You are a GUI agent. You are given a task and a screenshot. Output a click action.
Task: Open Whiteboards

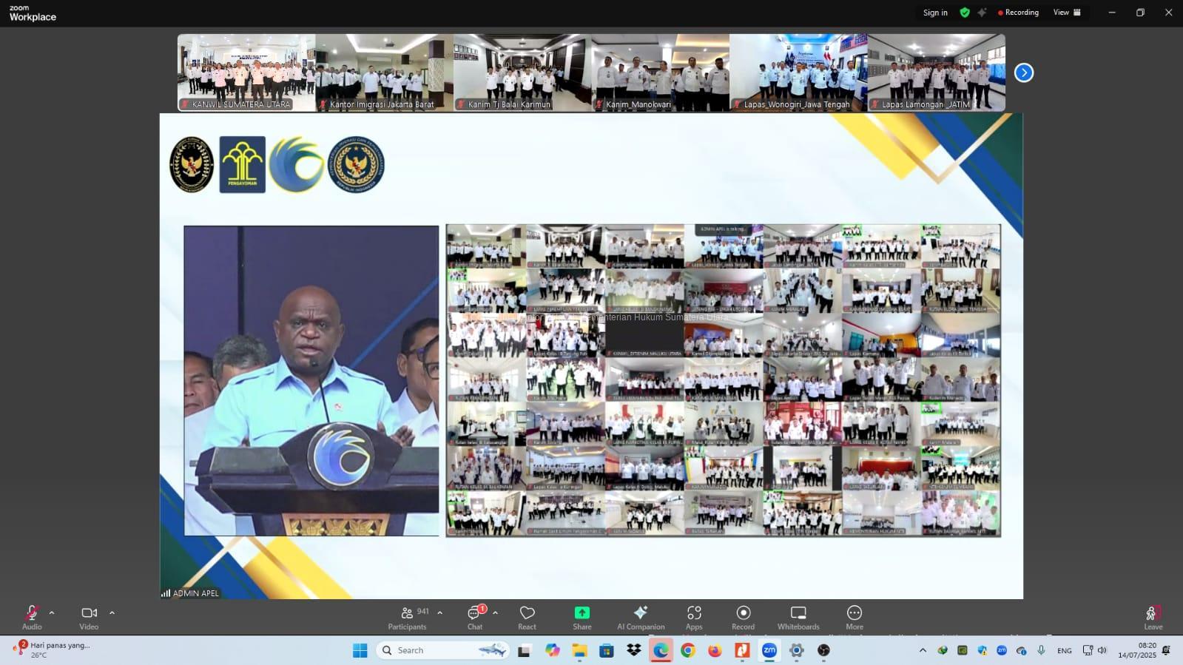tap(798, 618)
